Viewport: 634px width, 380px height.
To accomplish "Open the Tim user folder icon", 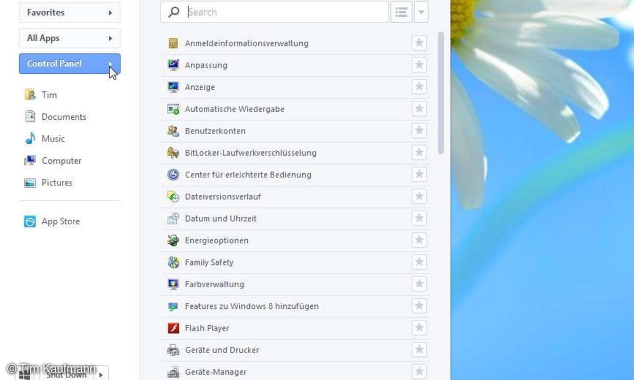I will tap(30, 95).
